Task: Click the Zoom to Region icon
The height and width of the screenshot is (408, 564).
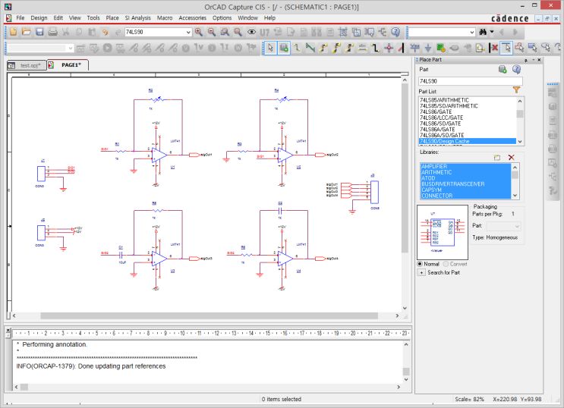Action: point(225,32)
